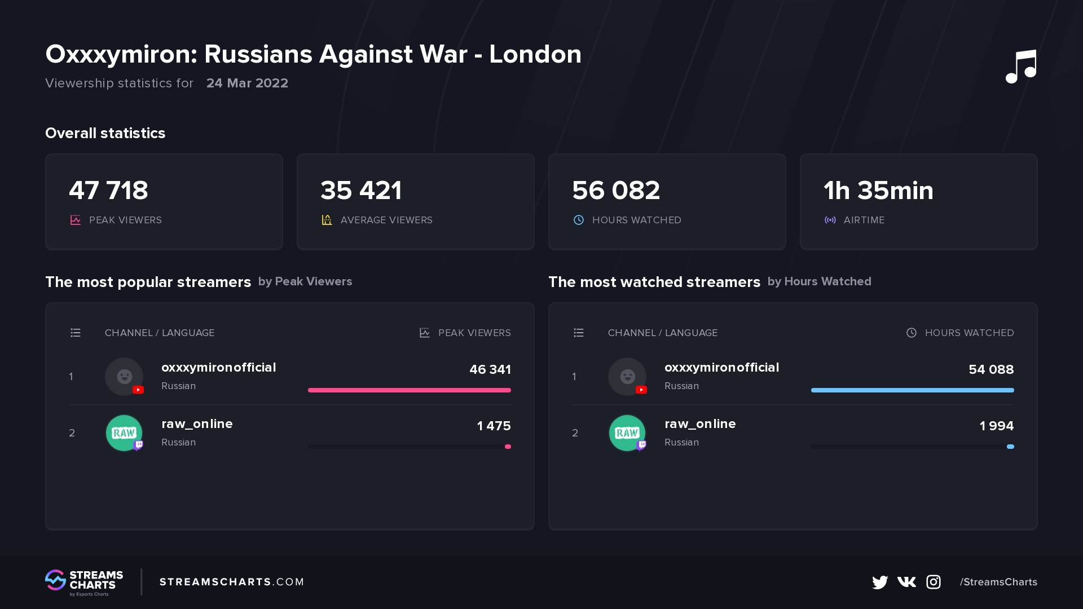Open STREAMSCHARTS.COM link
1083x609 pixels.
click(232, 582)
